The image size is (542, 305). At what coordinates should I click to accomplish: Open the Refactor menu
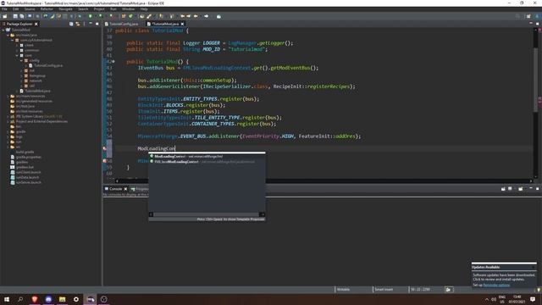click(x=47, y=9)
